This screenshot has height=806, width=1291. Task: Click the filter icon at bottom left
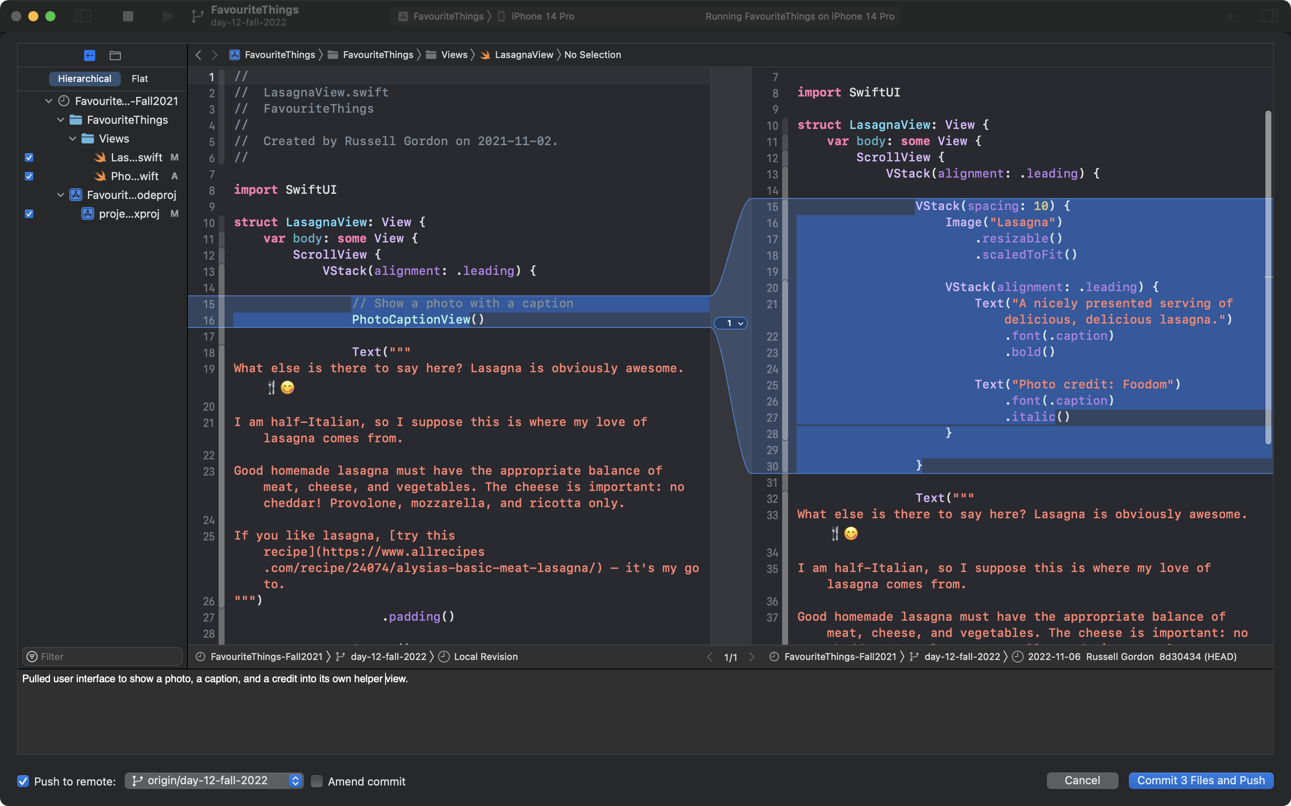32,657
